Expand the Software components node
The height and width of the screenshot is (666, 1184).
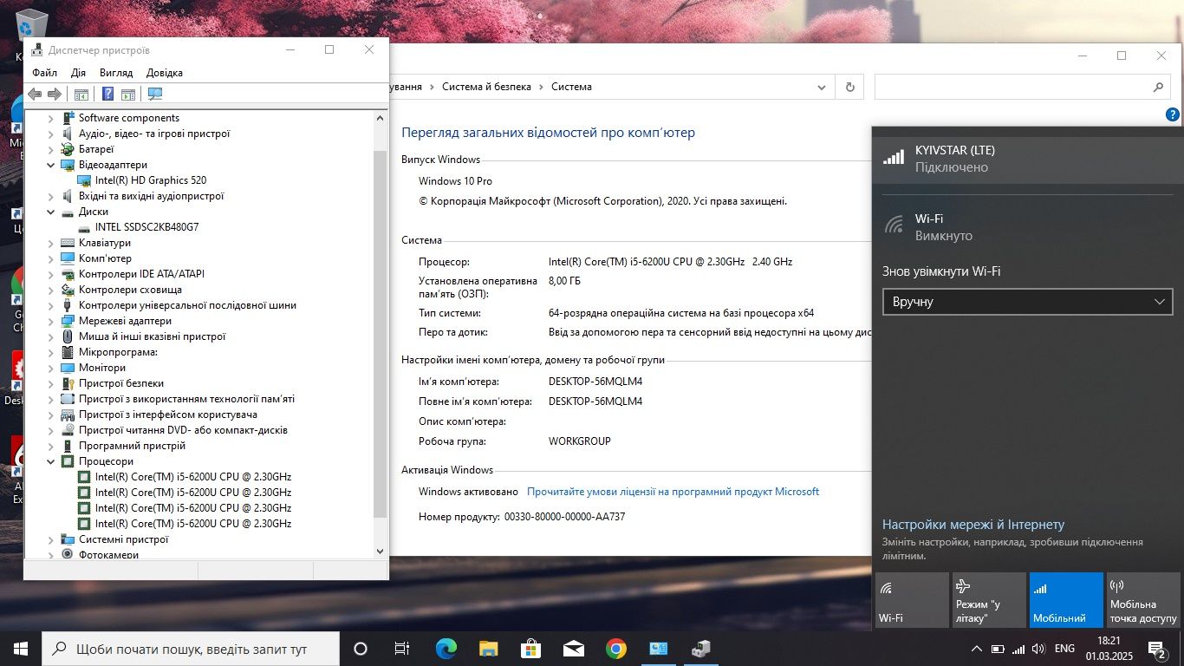pos(51,118)
